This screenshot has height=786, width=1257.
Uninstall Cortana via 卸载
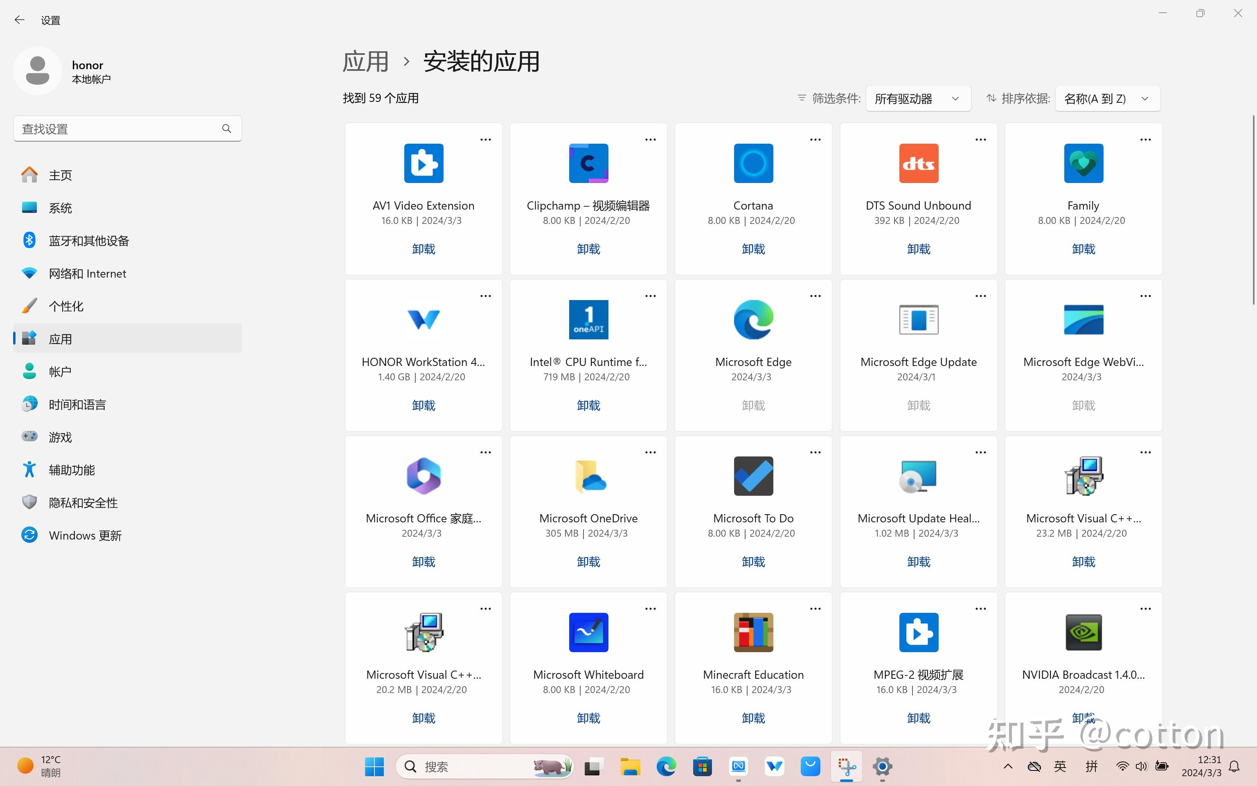point(753,249)
